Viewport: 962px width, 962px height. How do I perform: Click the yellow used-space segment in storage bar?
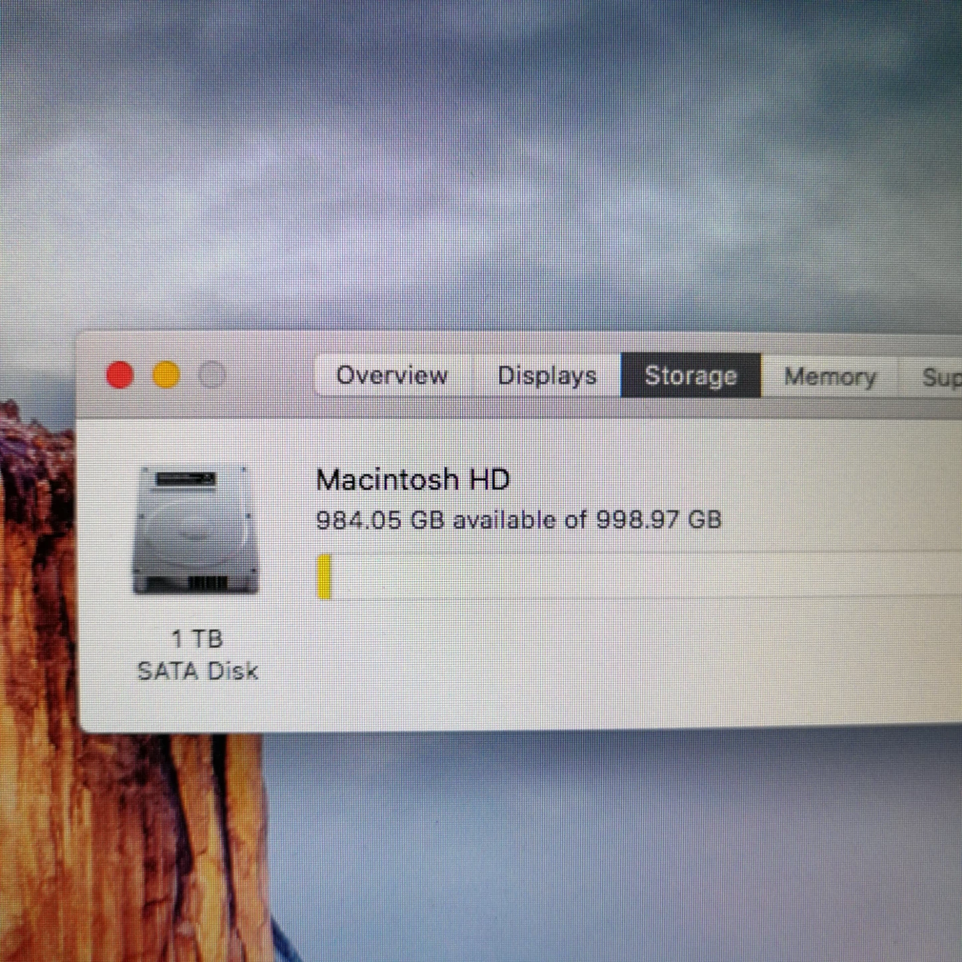tap(325, 577)
